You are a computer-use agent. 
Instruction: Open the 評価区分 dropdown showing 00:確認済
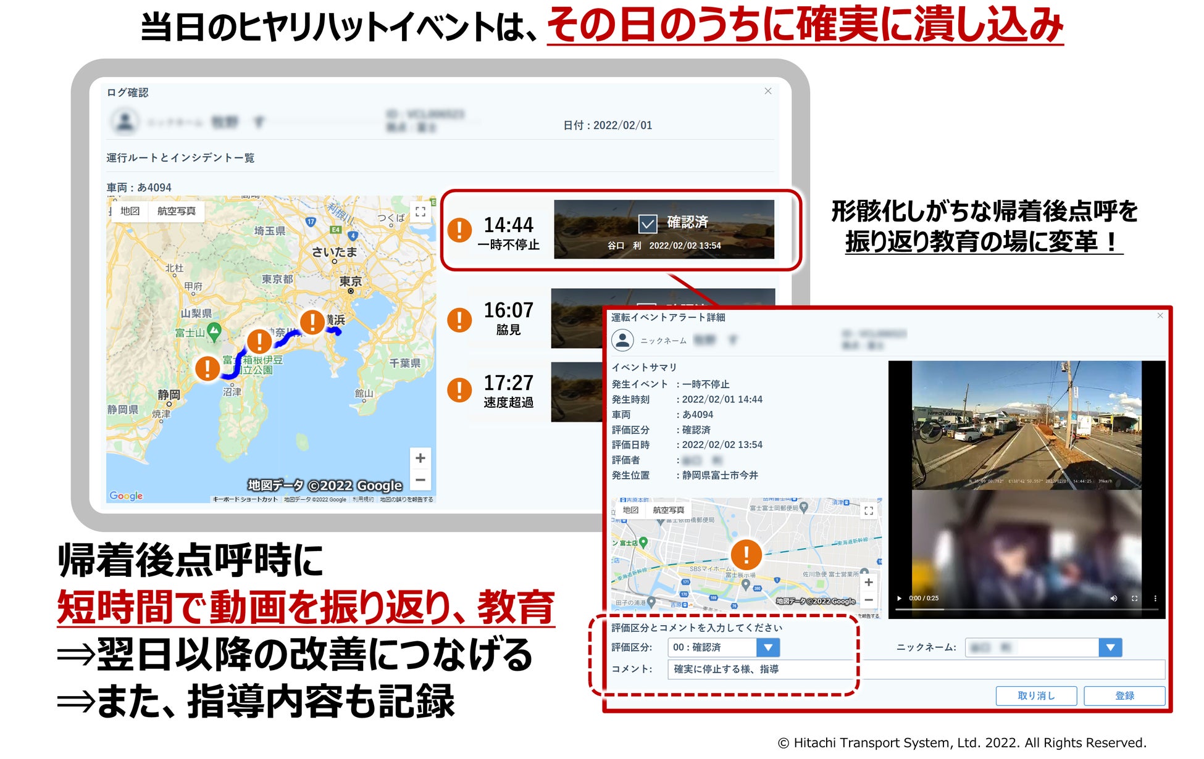coord(768,647)
